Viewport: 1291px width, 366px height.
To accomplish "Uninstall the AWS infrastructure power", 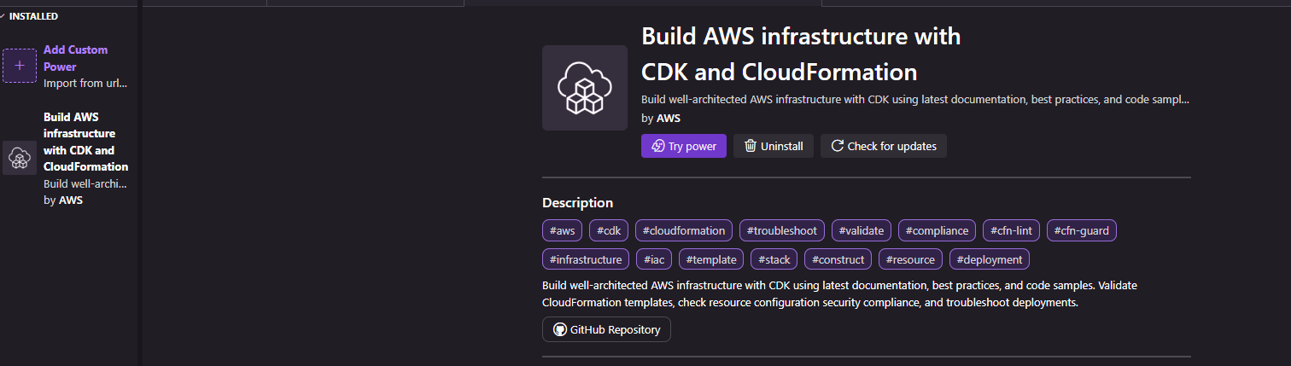I will tap(774, 146).
